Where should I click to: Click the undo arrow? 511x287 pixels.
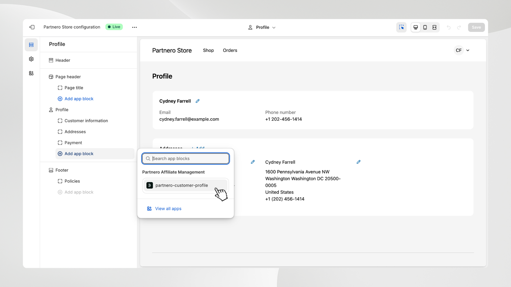pos(449,27)
